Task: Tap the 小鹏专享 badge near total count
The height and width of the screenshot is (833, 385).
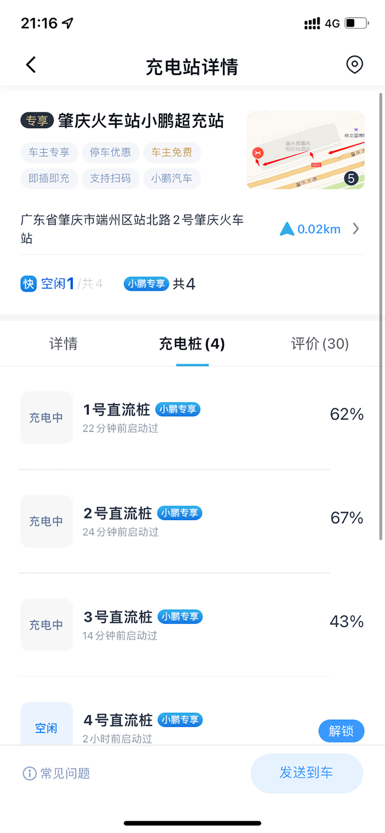Action: (146, 284)
